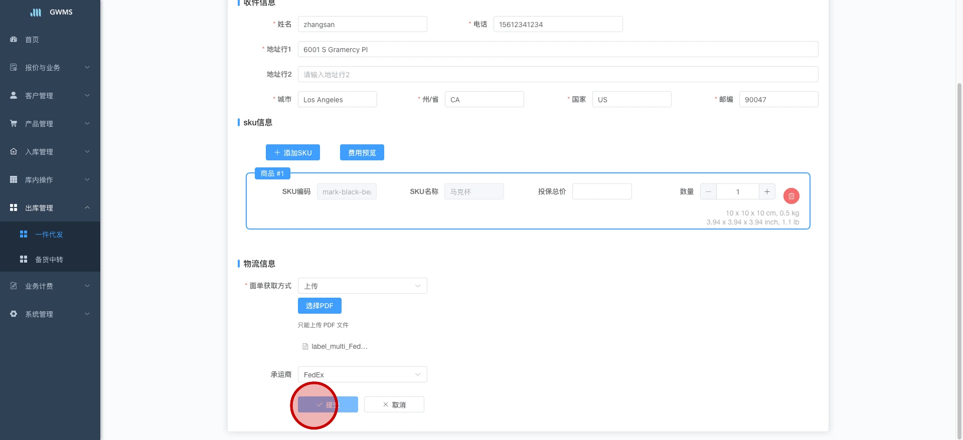Select 备货中转 submenu item
The width and height of the screenshot is (963, 440).
pyautogui.click(x=49, y=260)
